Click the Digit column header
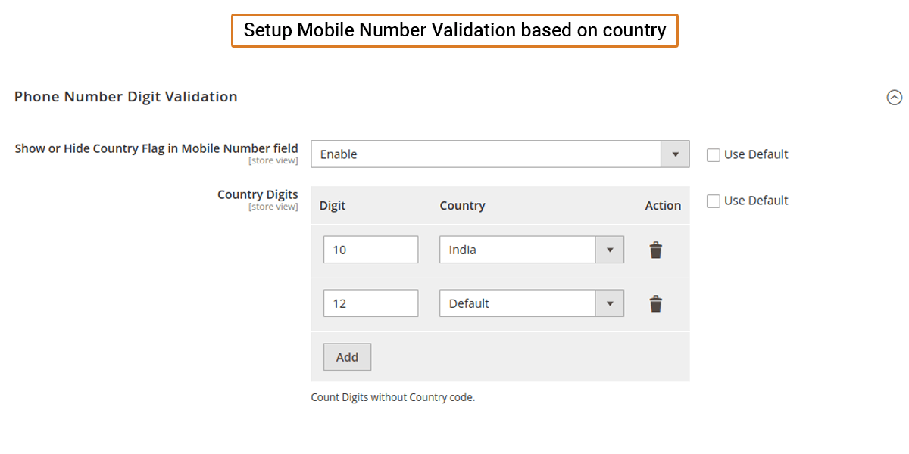This screenshot has width=909, height=454. [333, 206]
